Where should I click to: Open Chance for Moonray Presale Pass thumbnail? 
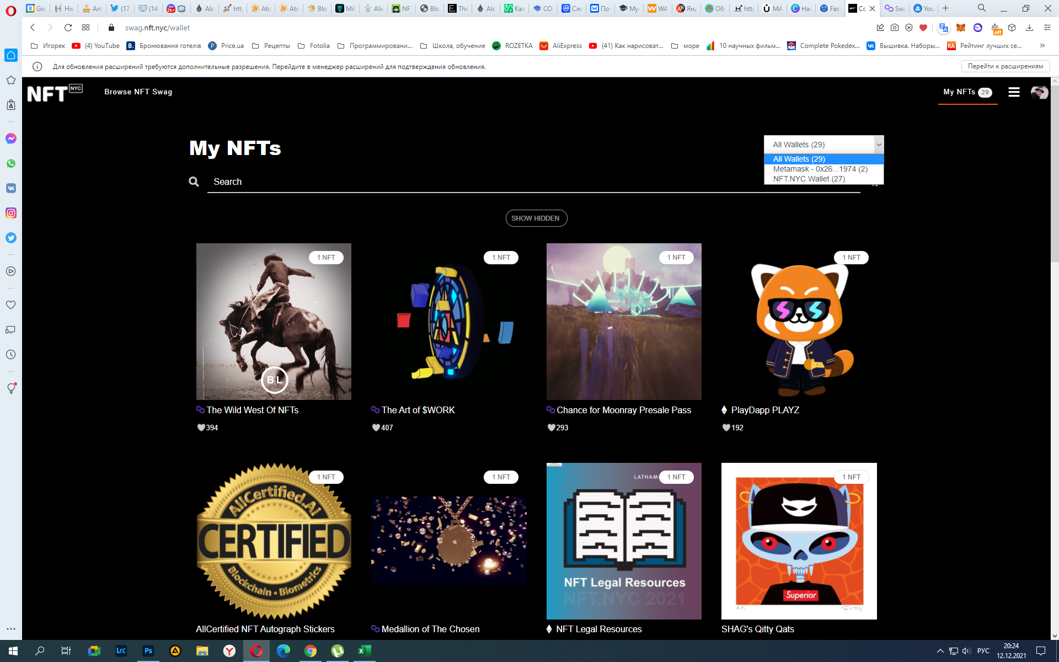pos(624,322)
